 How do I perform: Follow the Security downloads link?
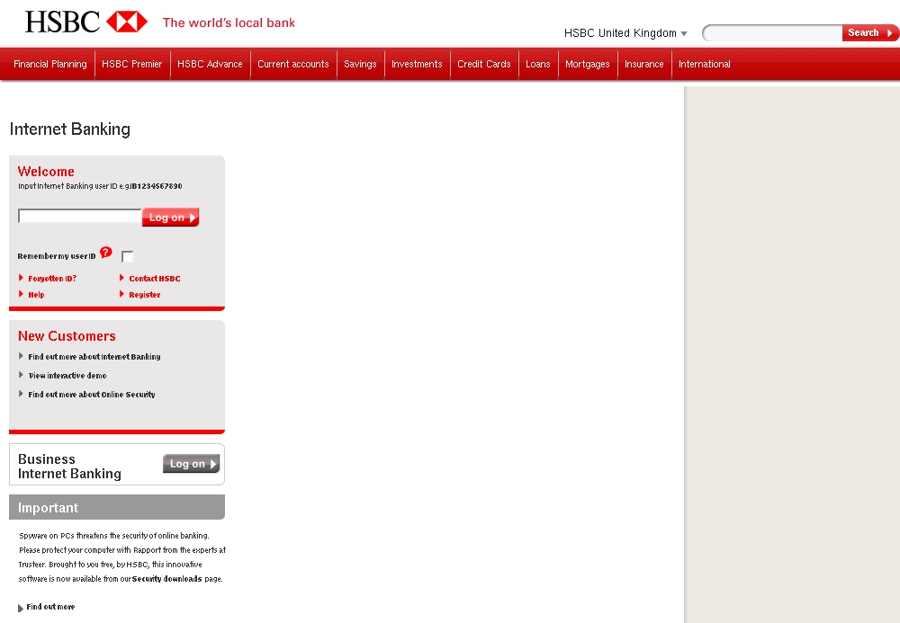(x=167, y=579)
